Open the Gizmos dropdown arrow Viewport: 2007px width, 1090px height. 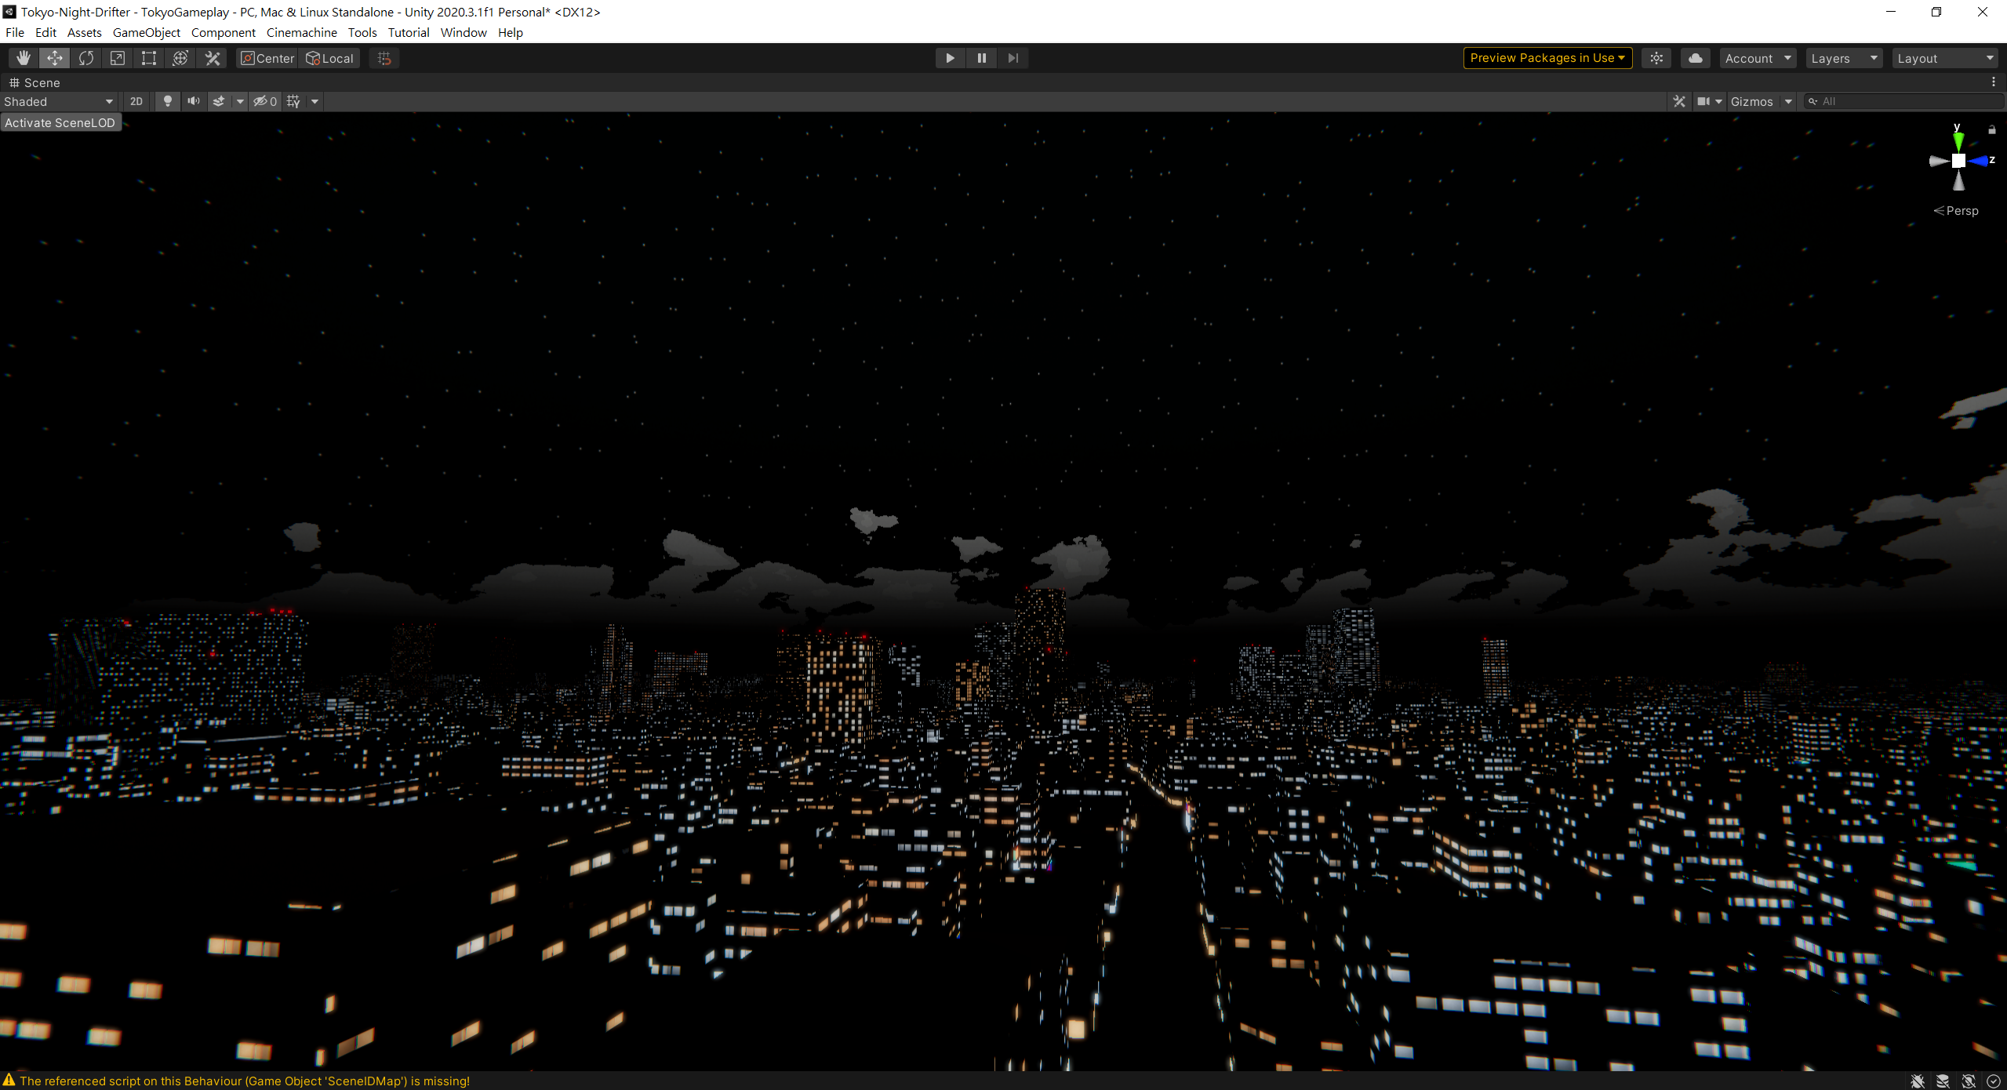[1788, 101]
